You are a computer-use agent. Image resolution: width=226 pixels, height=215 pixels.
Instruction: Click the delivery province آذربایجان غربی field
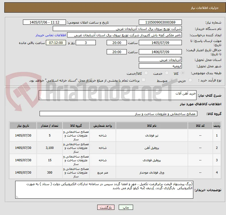pyautogui.click(x=160, y=59)
